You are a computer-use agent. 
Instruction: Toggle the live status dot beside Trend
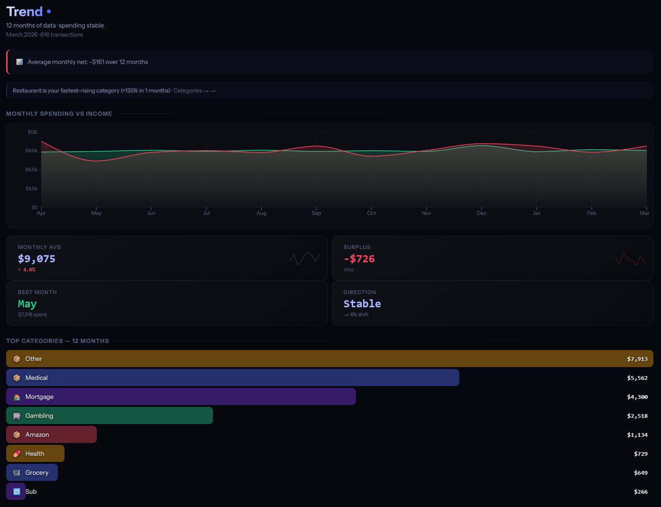[49, 11]
